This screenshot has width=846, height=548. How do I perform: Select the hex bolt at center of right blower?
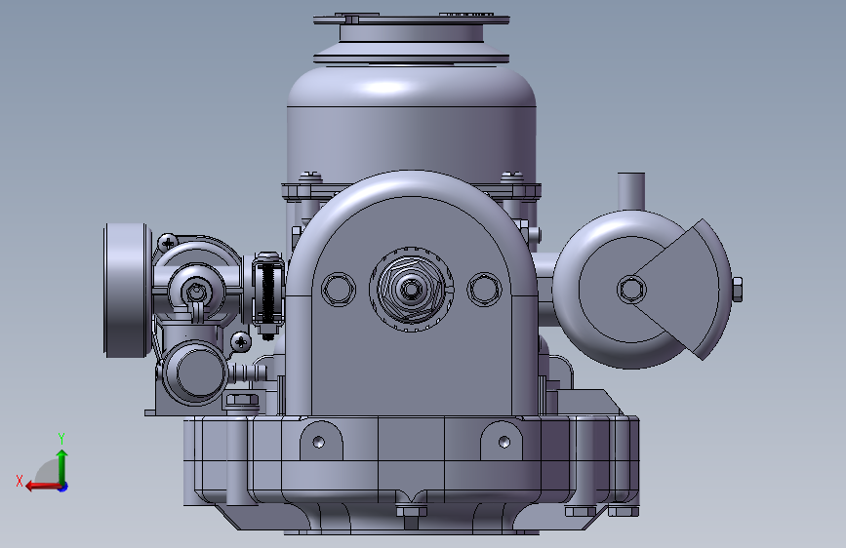click(631, 289)
